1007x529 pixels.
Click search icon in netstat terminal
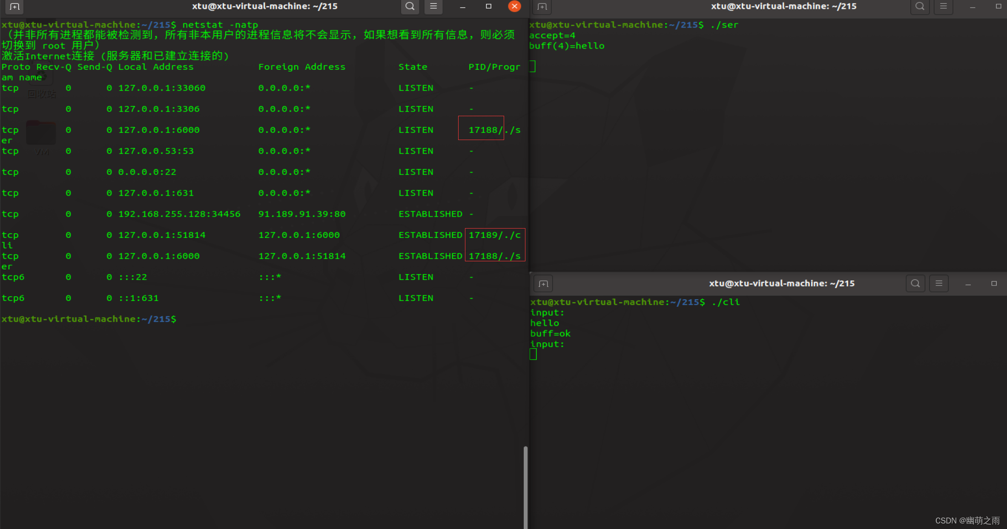point(410,6)
